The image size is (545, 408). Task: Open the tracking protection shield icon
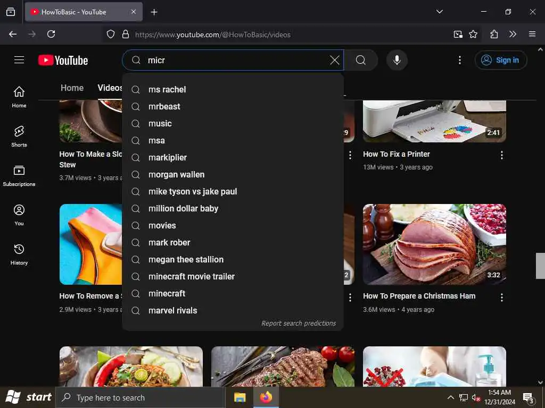click(x=111, y=34)
